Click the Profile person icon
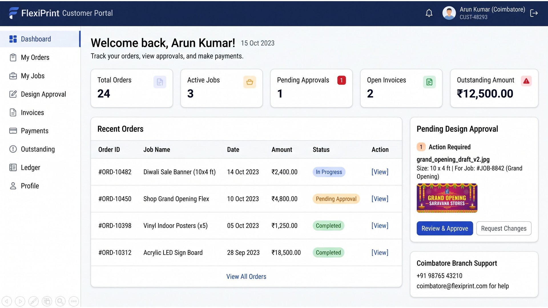 click(13, 186)
